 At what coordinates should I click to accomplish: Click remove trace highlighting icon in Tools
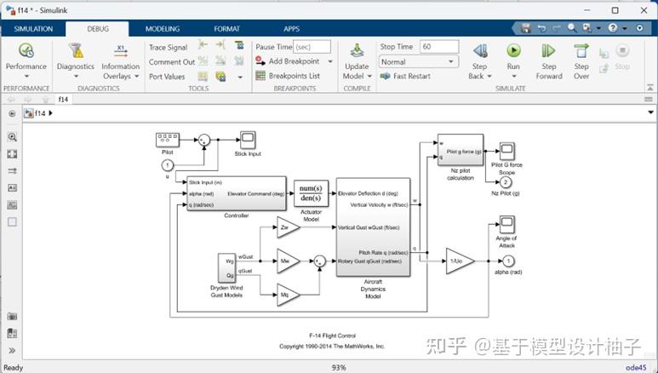point(239,44)
